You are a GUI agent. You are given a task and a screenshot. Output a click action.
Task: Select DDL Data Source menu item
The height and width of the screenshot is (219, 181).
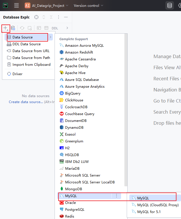pyautogui.click(x=29, y=44)
